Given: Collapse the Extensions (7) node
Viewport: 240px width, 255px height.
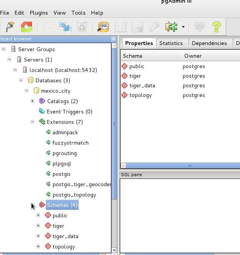Looking at the screenshot, I should 33,122.
